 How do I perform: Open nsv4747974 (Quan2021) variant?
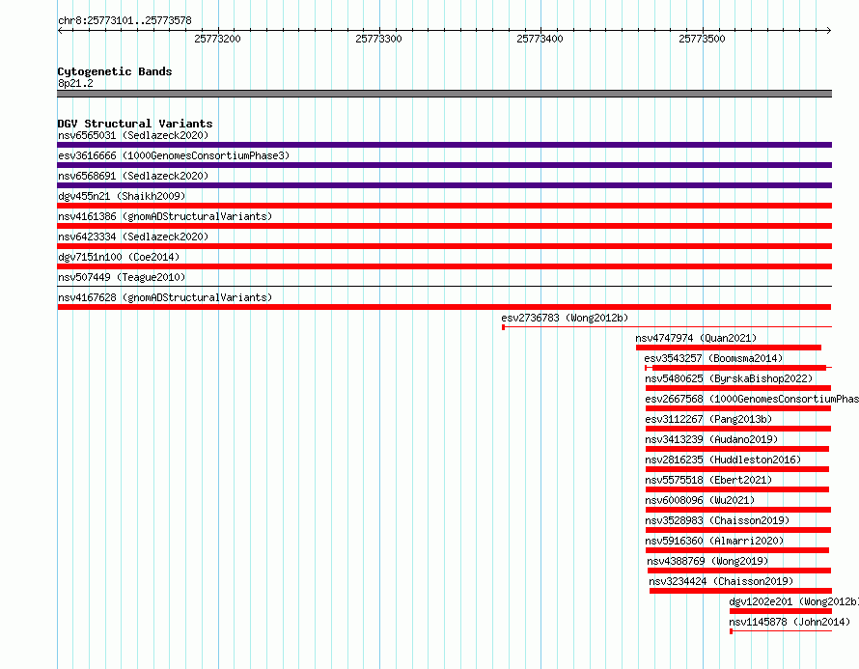click(x=696, y=338)
